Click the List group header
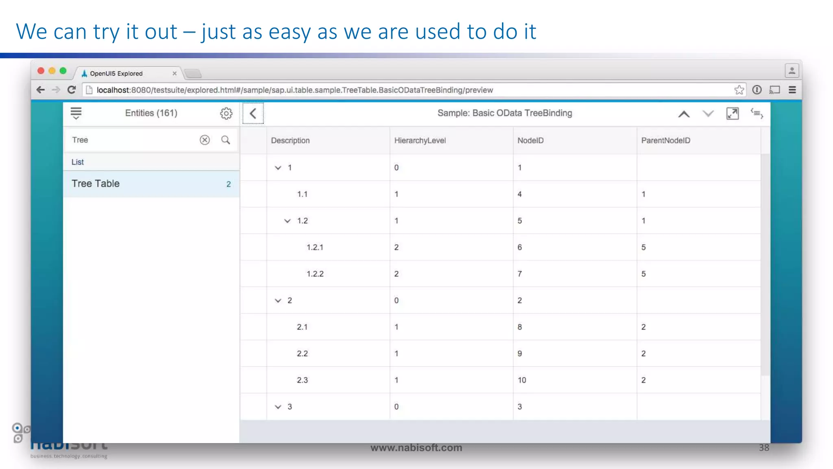Screen dimensions: 833x469 151,162
